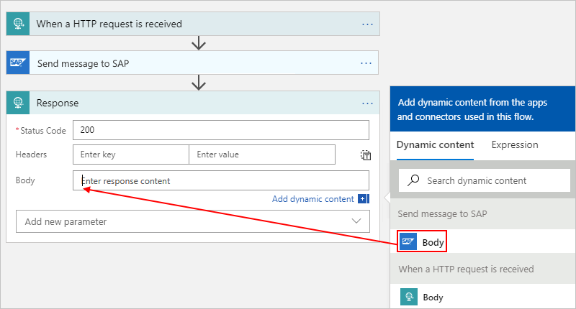The height and width of the screenshot is (309, 576).
Task: Open ellipsis menu for HTTP request trigger
Action: 368,24
